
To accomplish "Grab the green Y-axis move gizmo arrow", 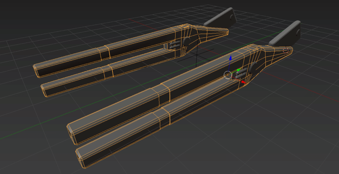I will [x=239, y=70].
